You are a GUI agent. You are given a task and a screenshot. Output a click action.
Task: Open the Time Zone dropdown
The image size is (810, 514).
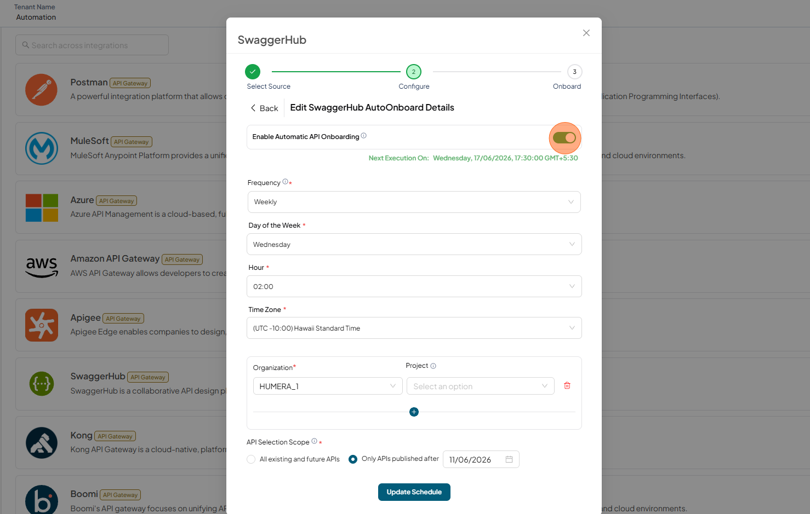pyautogui.click(x=414, y=328)
